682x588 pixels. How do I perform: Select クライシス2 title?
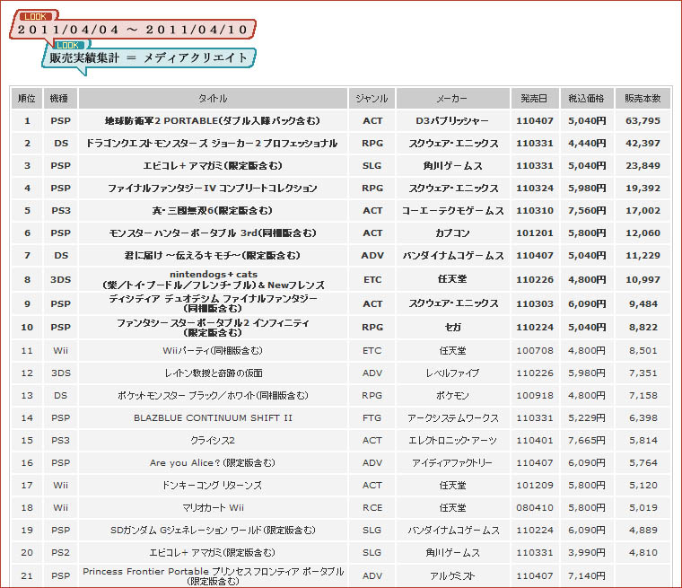(213, 441)
